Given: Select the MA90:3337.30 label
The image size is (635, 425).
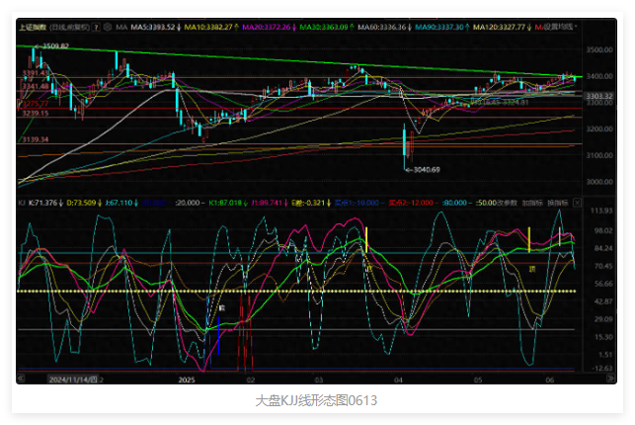Looking at the screenshot, I should point(439,27).
